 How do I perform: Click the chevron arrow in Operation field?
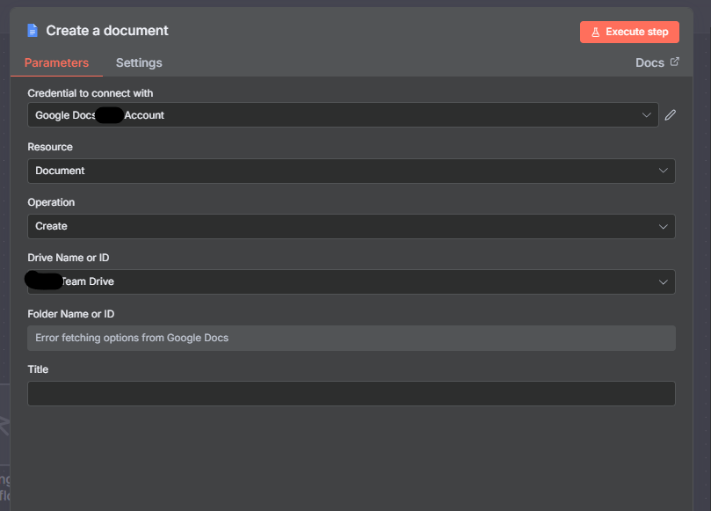664,226
